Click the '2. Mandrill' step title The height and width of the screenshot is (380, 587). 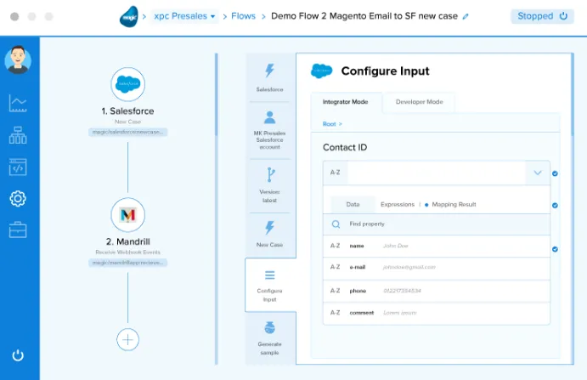tap(127, 241)
